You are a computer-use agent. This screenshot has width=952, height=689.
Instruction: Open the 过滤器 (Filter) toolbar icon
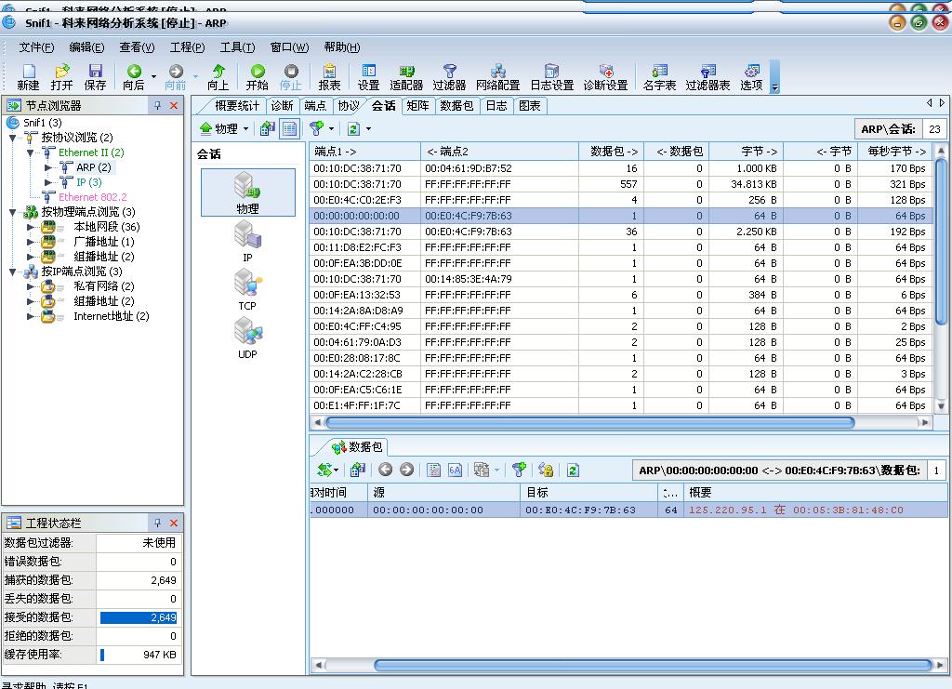tap(449, 76)
